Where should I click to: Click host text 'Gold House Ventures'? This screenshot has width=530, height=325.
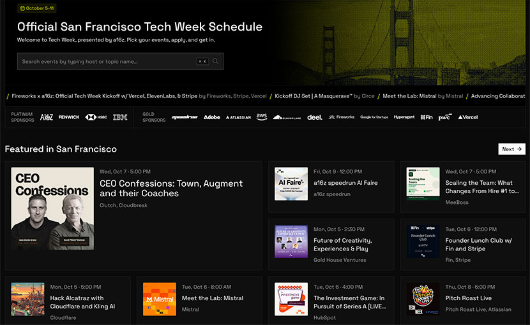pyautogui.click(x=340, y=260)
